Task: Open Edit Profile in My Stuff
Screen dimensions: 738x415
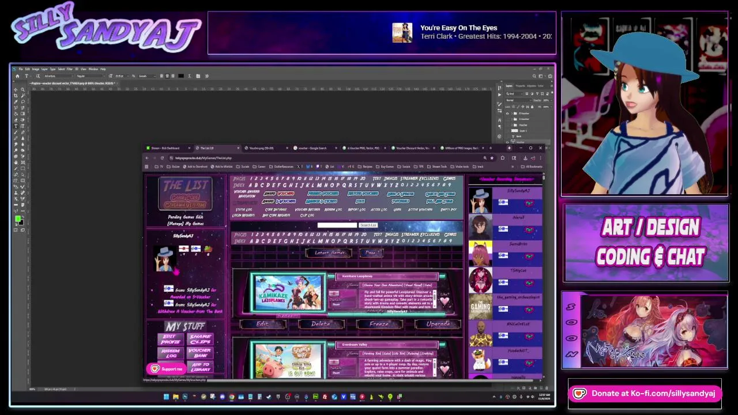Action: [171, 339]
